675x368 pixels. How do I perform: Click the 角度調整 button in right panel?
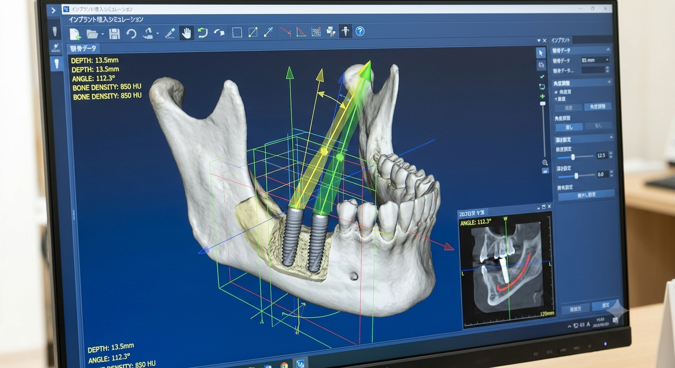point(597,106)
